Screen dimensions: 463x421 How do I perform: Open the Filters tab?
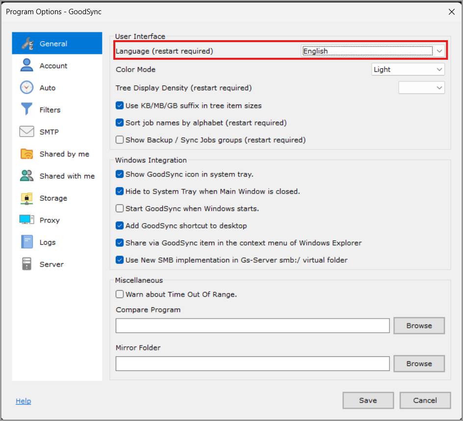click(x=57, y=110)
